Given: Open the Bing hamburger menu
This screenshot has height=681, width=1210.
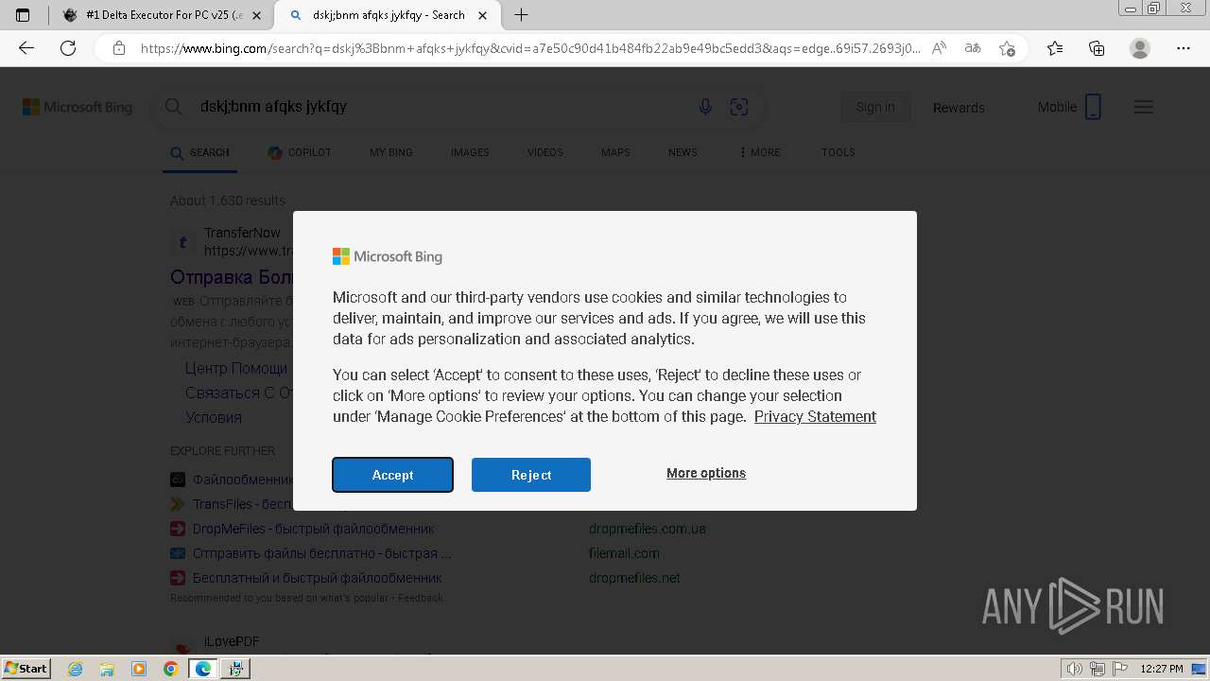Looking at the screenshot, I should 1144,107.
